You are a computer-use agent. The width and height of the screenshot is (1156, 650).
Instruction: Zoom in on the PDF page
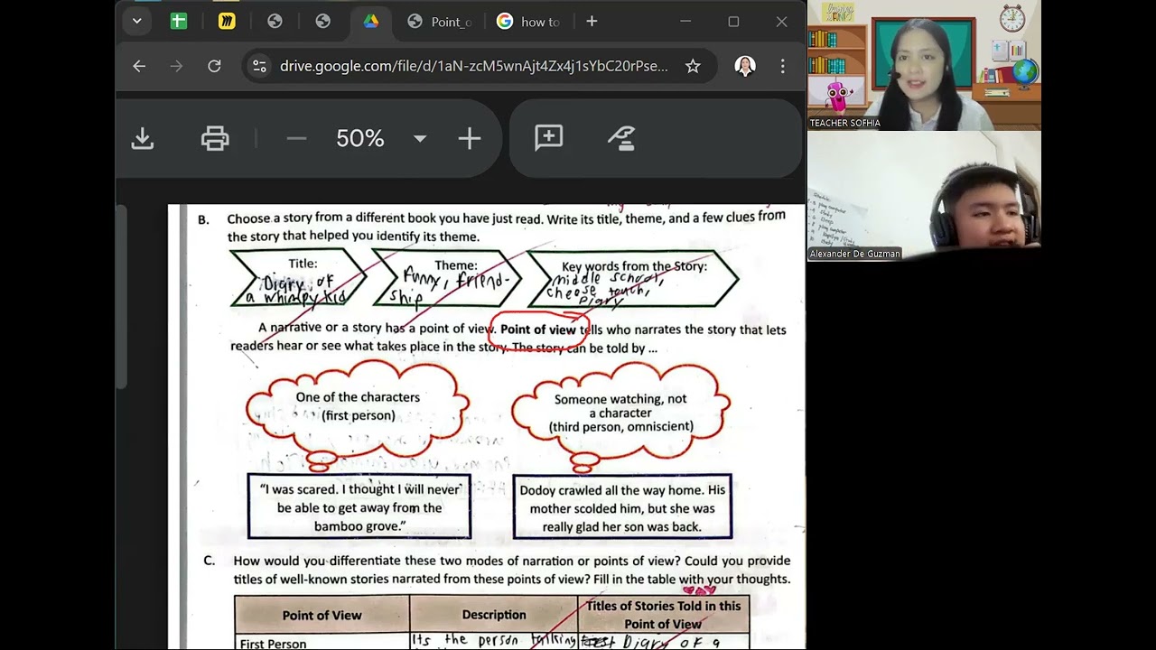[x=470, y=138]
